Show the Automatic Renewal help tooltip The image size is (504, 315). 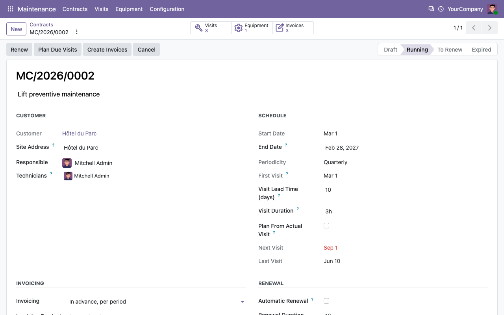tap(312, 299)
